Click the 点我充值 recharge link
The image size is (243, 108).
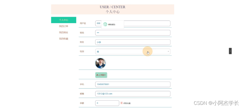tap(127, 103)
